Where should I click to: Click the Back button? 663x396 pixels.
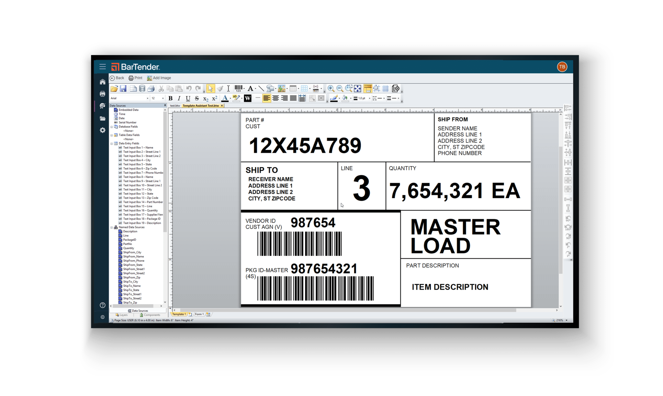[x=117, y=78]
